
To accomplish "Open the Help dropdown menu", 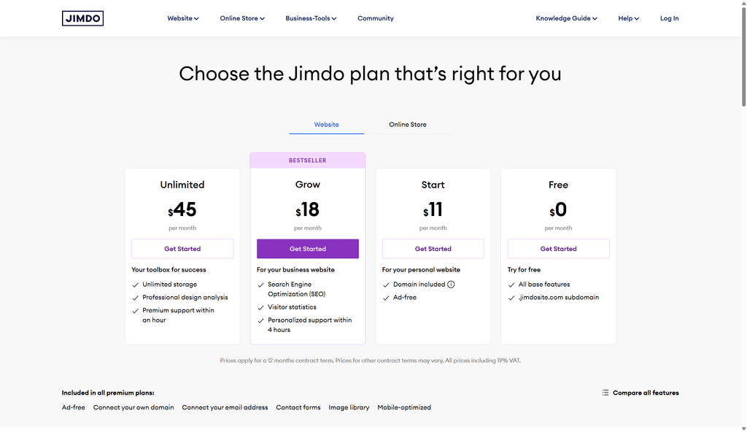I will pyautogui.click(x=627, y=18).
